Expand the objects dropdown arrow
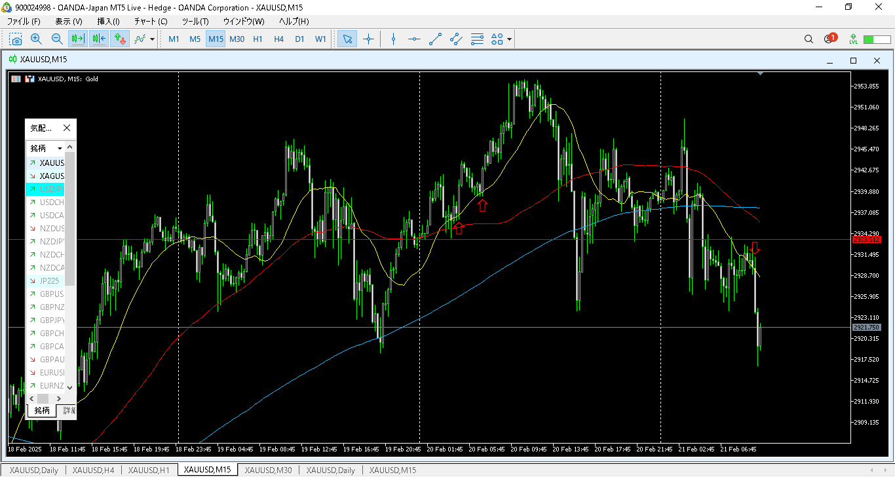This screenshot has width=895, height=477. pyautogui.click(x=509, y=39)
